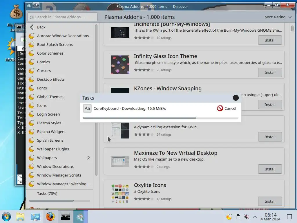The height and width of the screenshot is (223, 297).
Task: Click the Discover taskbar entry
Action: [x=80, y=217]
